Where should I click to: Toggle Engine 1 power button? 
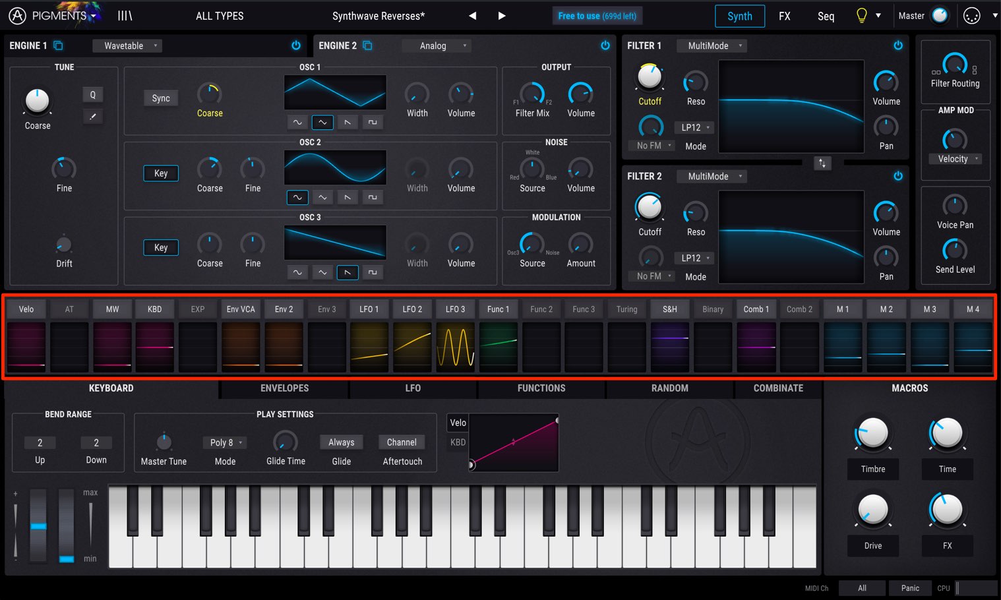click(x=296, y=45)
